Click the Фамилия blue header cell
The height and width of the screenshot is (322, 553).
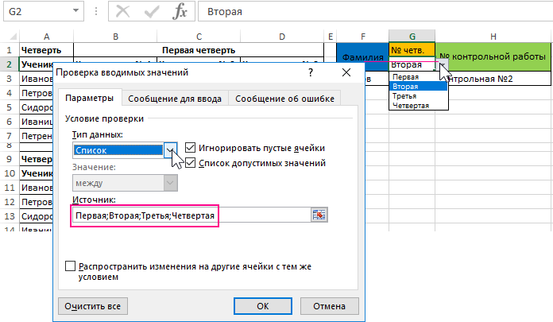click(363, 56)
